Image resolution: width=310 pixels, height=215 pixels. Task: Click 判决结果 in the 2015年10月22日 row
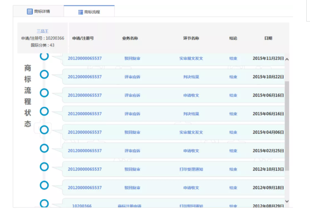point(191,77)
